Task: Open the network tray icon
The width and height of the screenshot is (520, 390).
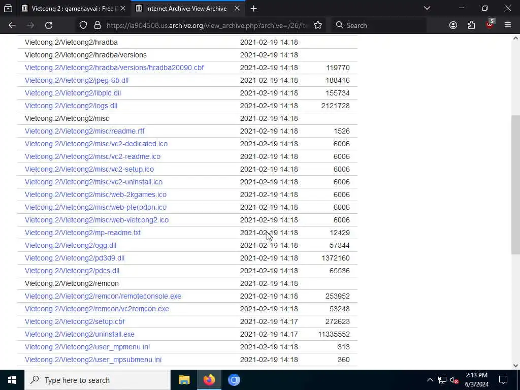Action: point(442,380)
